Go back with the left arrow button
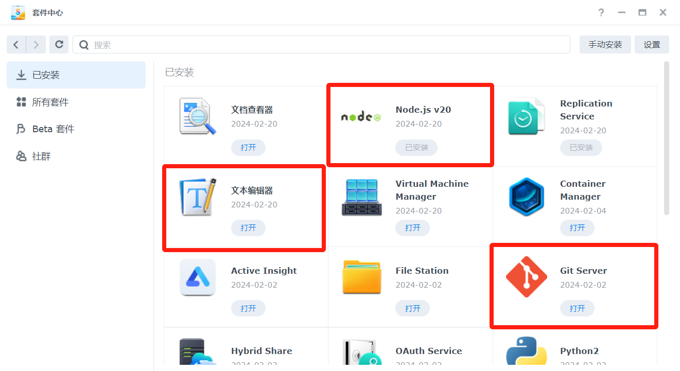 16,45
